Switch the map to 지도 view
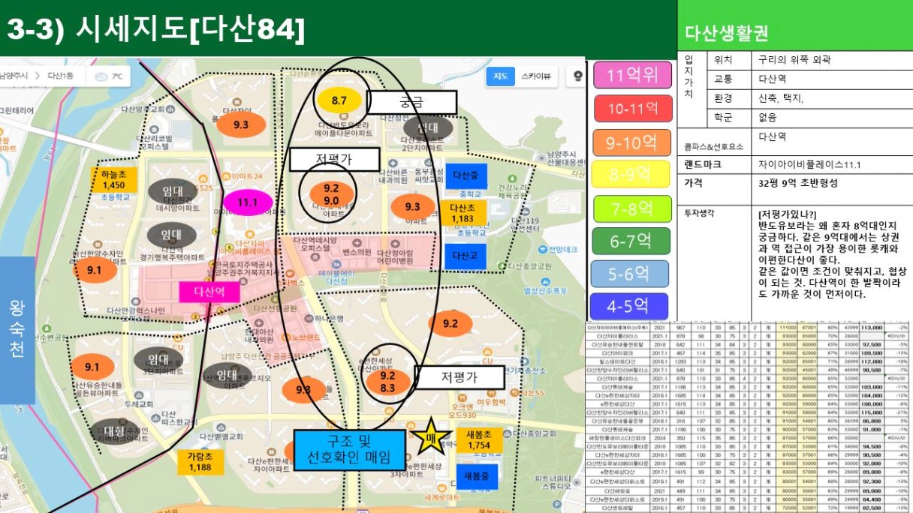913x513 pixels. coord(500,76)
